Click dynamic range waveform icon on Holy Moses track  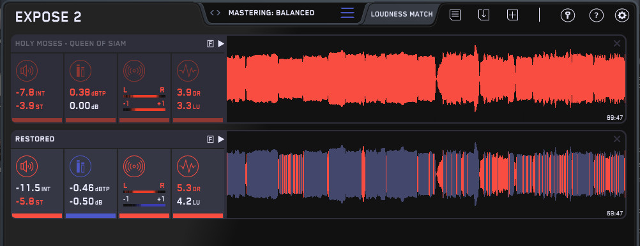[188, 71]
